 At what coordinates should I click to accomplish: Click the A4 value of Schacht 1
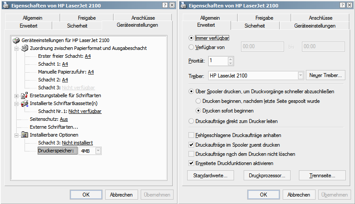pos(65,64)
